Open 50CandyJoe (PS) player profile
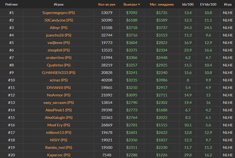 pyautogui.click(x=59, y=20)
